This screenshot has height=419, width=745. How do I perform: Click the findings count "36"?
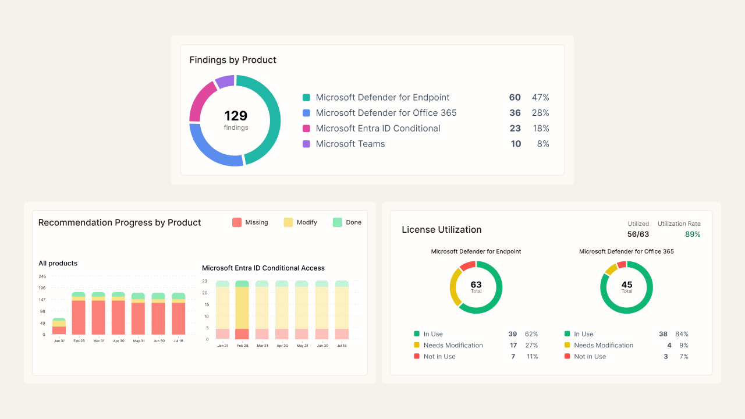coord(515,113)
